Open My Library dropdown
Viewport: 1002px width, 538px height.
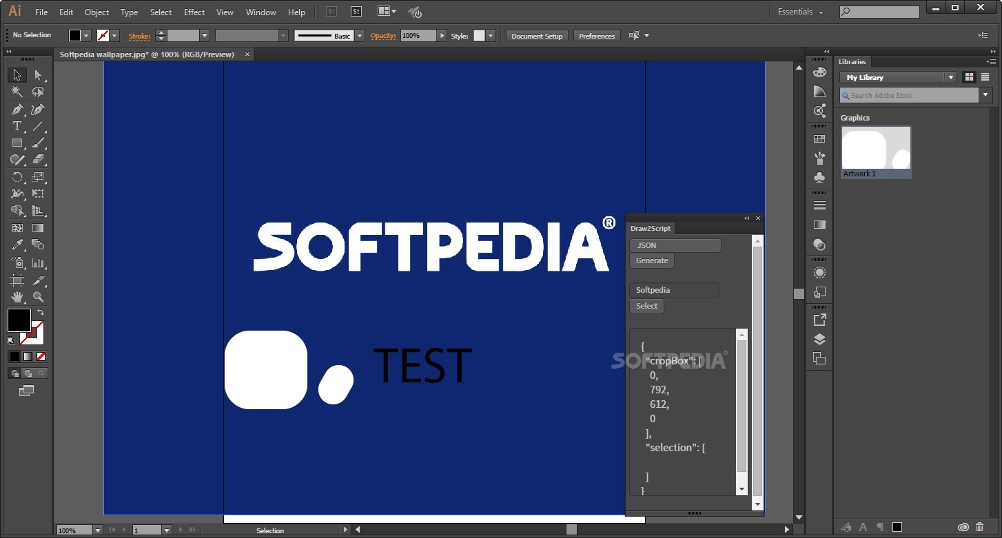click(899, 77)
